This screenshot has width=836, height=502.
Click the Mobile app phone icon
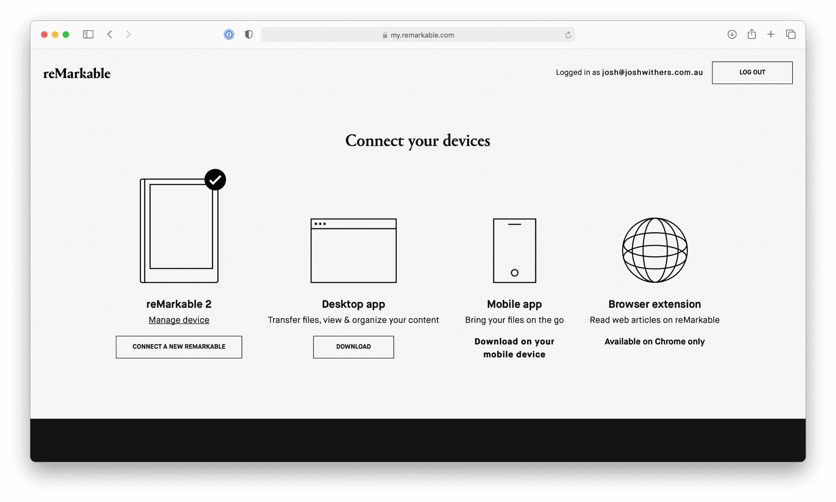tap(514, 251)
